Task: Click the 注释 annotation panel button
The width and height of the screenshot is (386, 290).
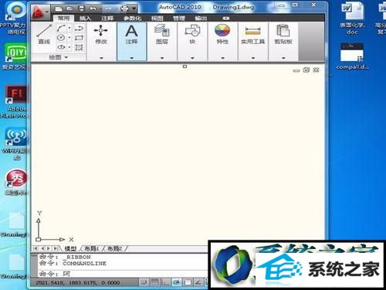Action: tap(131, 35)
